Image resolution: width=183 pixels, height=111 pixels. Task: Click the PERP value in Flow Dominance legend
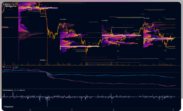[x=23, y=90]
